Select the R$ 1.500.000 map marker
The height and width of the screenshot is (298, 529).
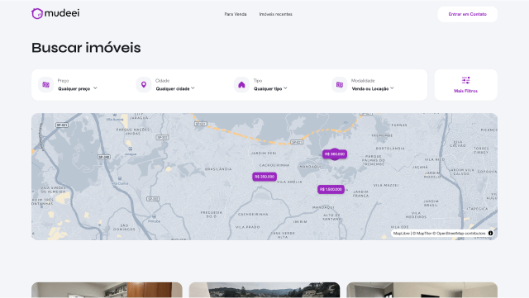coord(331,190)
